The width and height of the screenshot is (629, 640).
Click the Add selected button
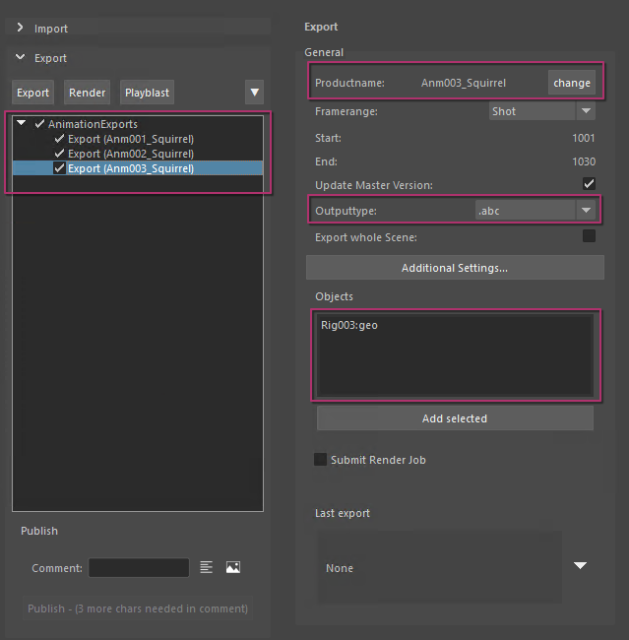pos(455,418)
